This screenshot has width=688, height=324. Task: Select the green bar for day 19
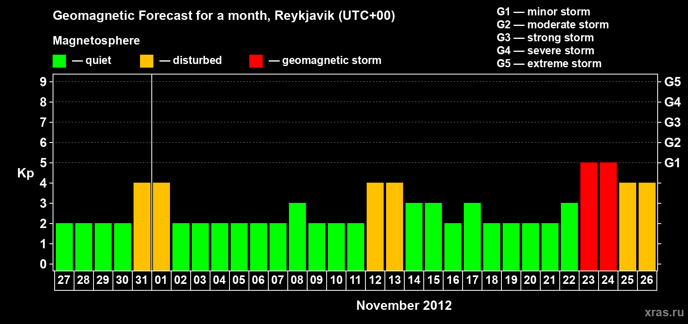point(511,247)
